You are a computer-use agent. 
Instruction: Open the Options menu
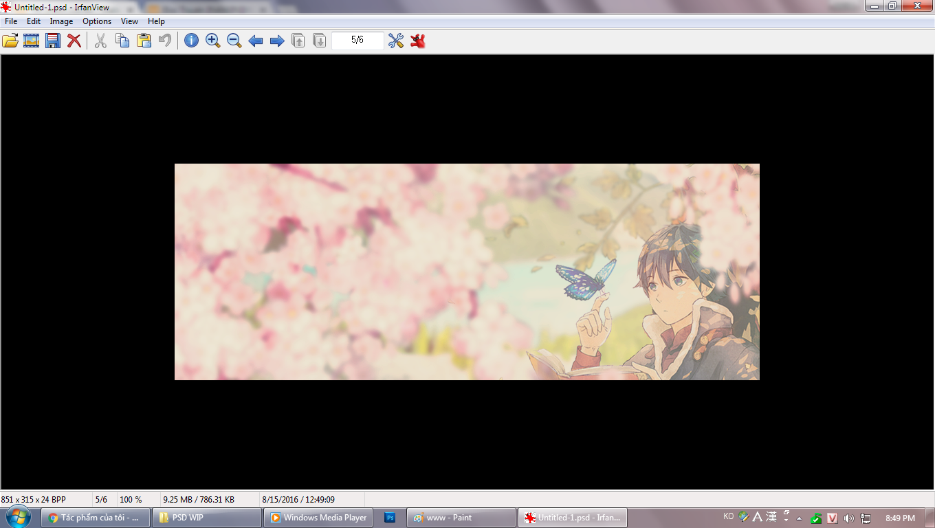coord(97,21)
